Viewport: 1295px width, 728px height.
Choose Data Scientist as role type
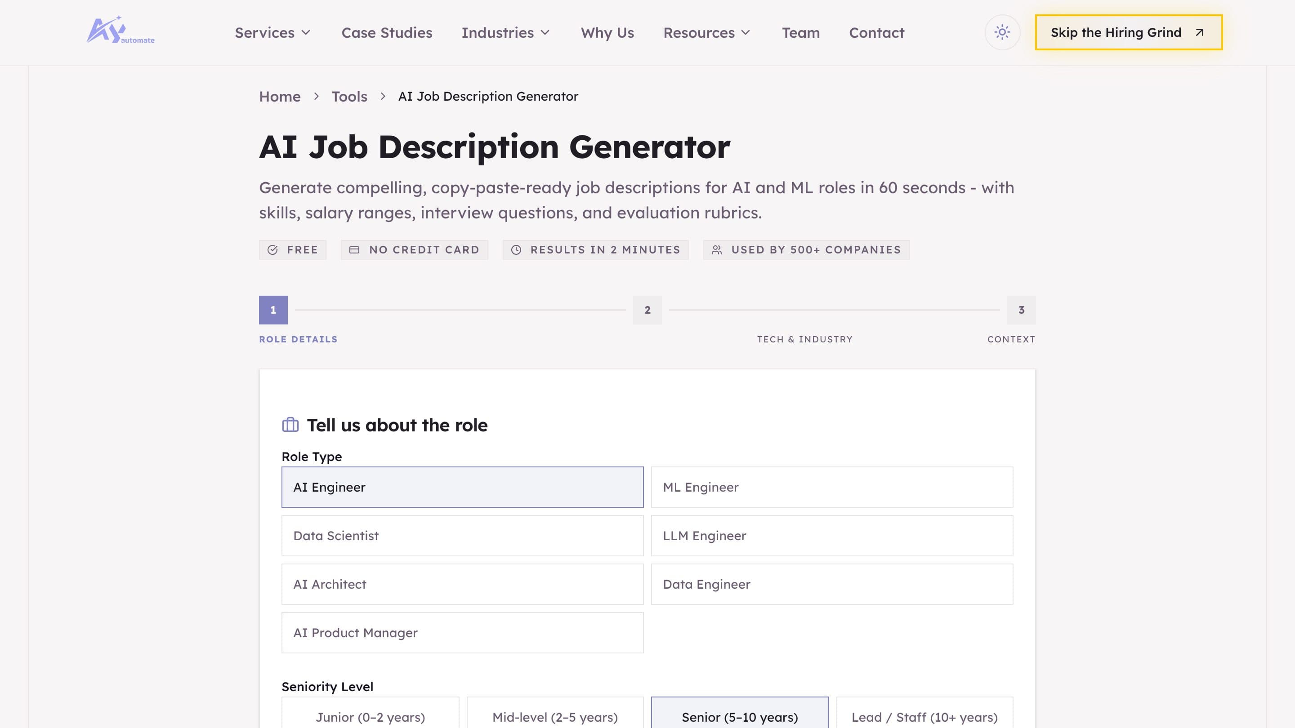coord(462,536)
